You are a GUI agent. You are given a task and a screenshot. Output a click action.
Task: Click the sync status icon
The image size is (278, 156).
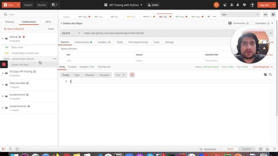click(x=216, y=5)
